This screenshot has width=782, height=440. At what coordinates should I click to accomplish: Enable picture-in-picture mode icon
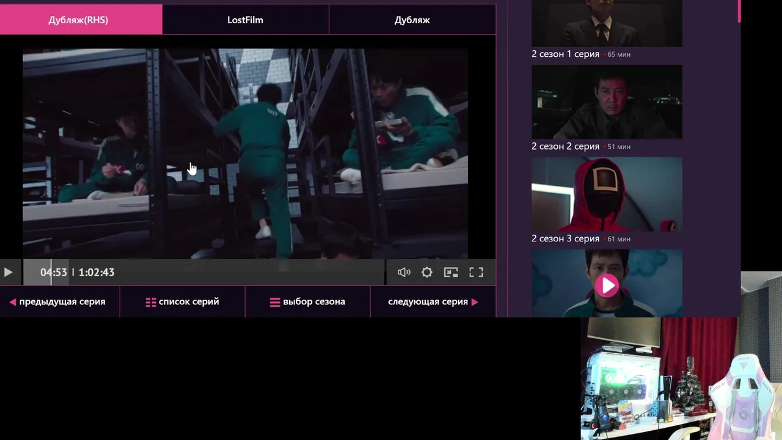(x=451, y=273)
